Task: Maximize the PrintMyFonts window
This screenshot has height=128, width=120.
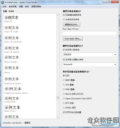Action: pyautogui.click(x=109, y=2)
